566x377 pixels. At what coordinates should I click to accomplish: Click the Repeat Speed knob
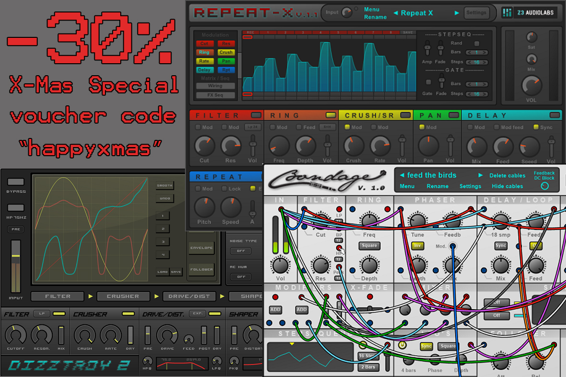pos(231,207)
